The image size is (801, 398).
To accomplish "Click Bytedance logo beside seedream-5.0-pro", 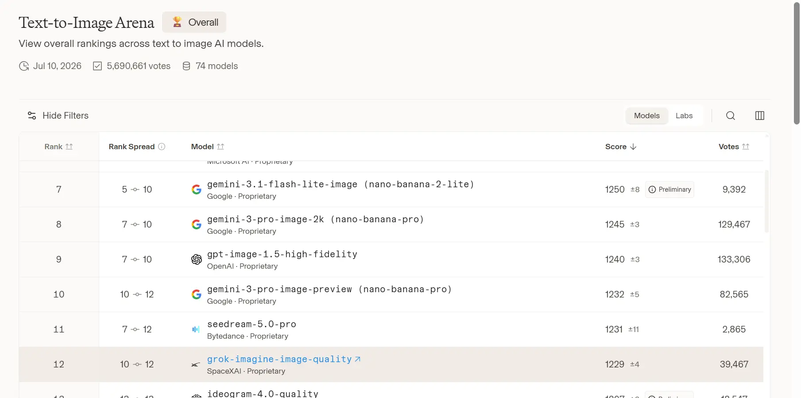I will [x=196, y=329].
